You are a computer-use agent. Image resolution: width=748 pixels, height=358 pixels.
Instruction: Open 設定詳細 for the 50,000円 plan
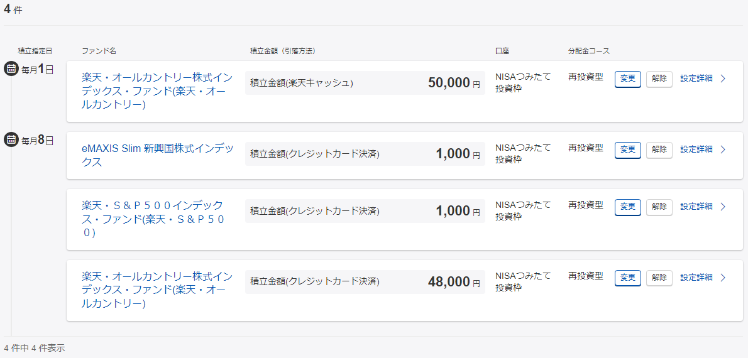pos(696,79)
